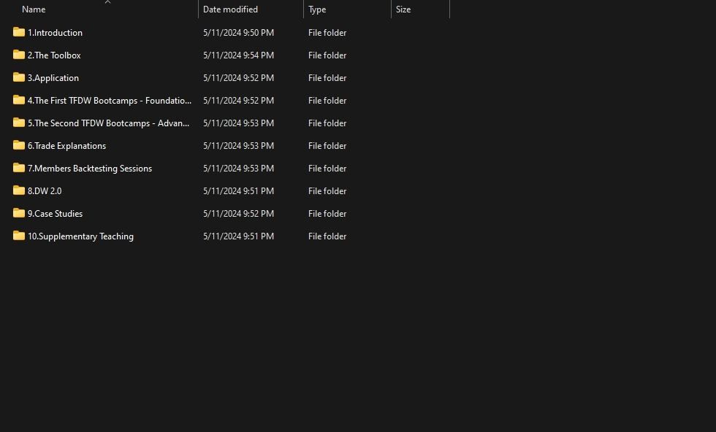Click the modified date in the 3.Application row
The height and width of the screenshot is (432, 716).
click(238, 78)
